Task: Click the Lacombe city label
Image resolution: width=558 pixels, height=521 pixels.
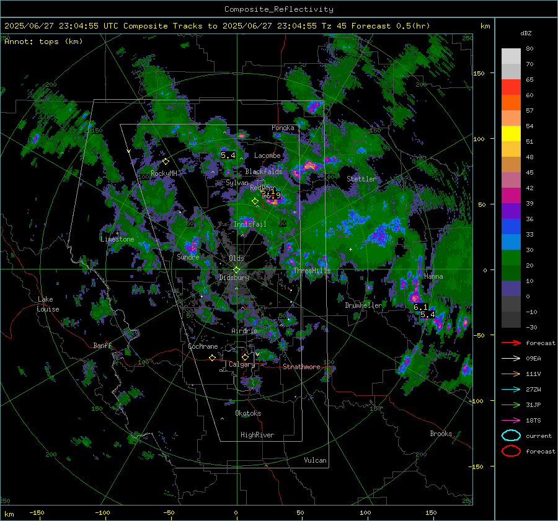Action: point(267,155)
